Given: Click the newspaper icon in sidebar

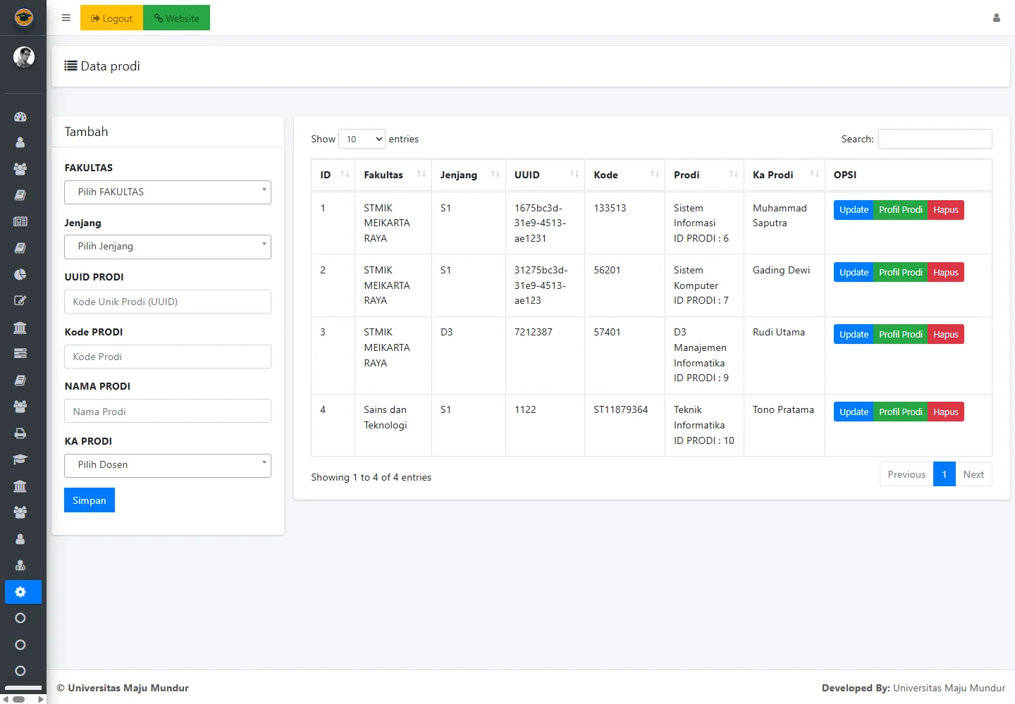Looking at the screenshot, I should [x=20, y=221].
